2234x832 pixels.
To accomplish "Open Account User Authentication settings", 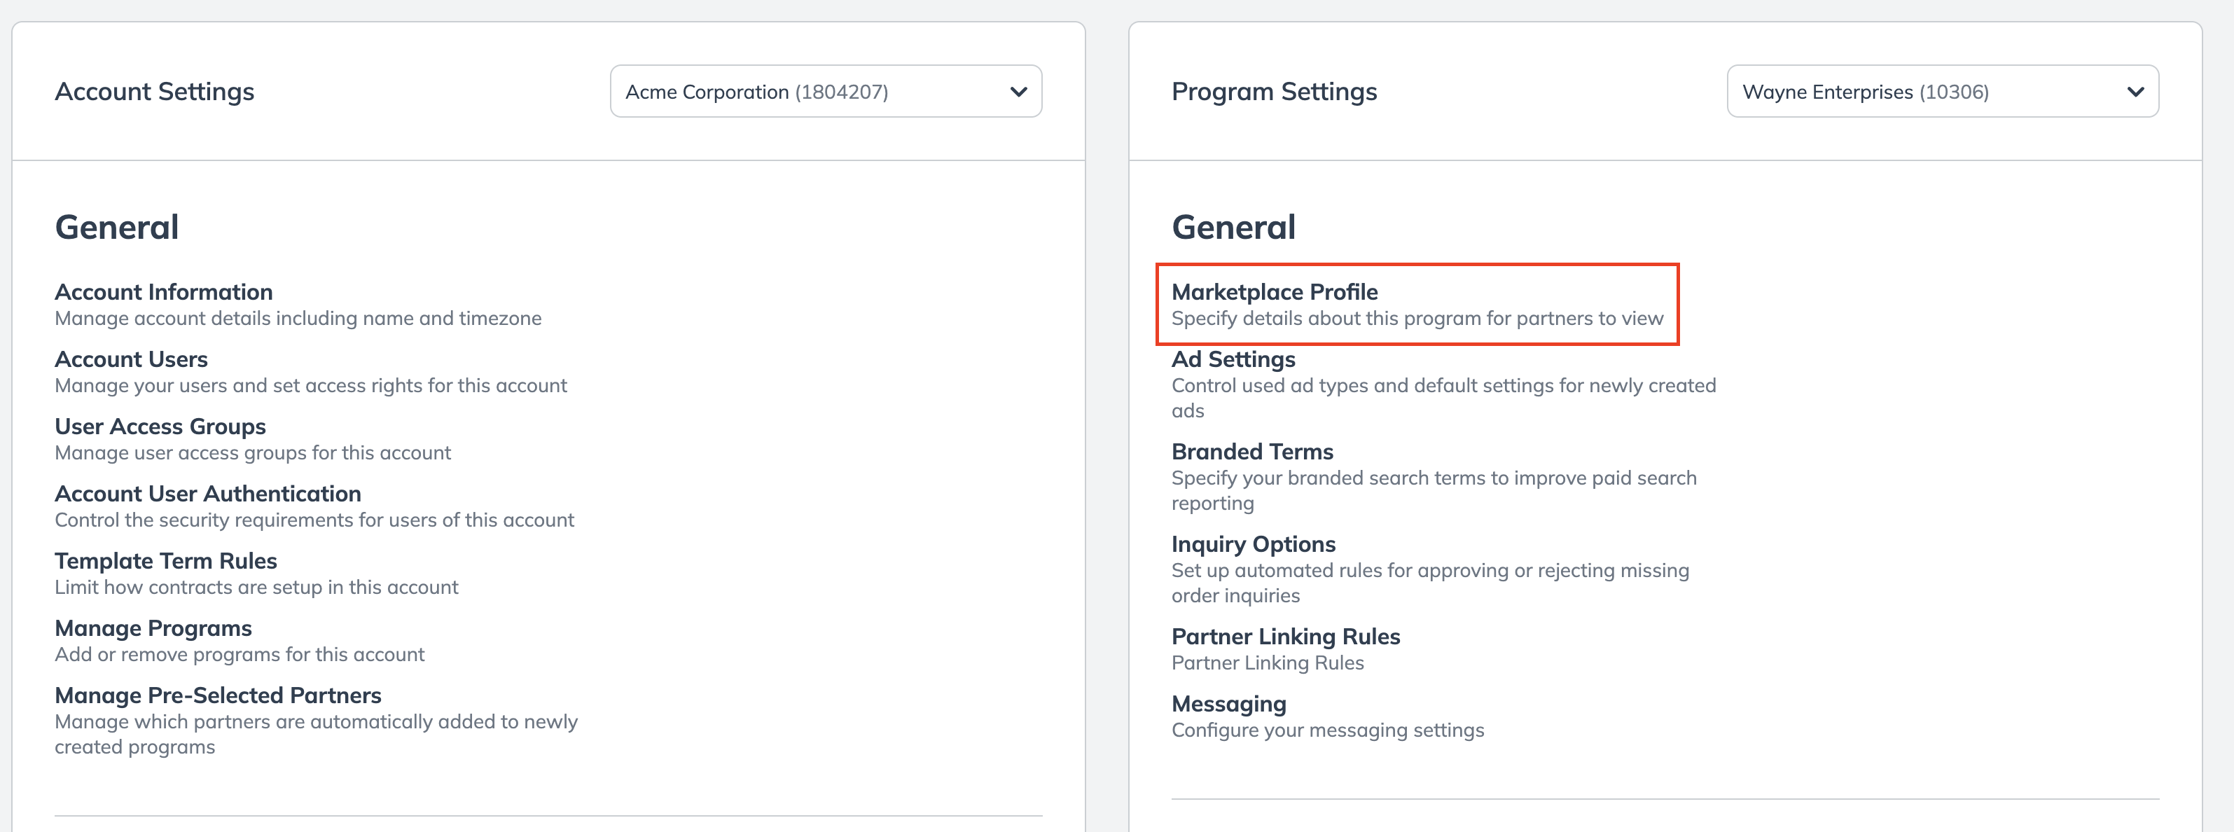I will 207,494.
